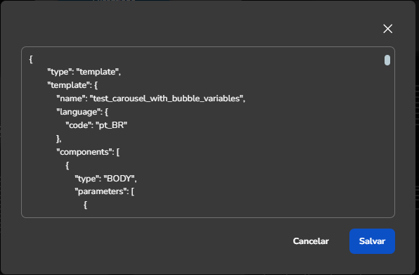This screenshot has height=275, width=419.
Task: Click the opening brace below components
Action: 67,165
